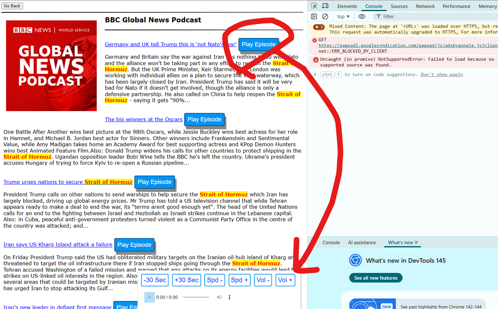Play the Germany and UK Nato episode
Screen dimensions: 498x309
pyautogui.click(x=259, y=44)
